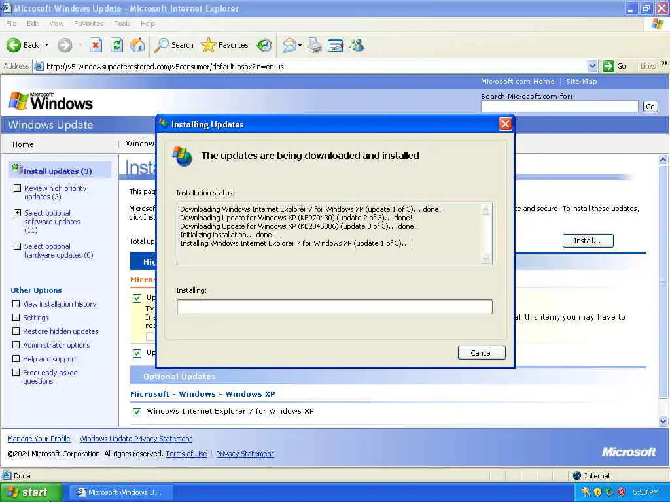
Task: Open the Mail button dropdown arrow
Action: (300, 45)
